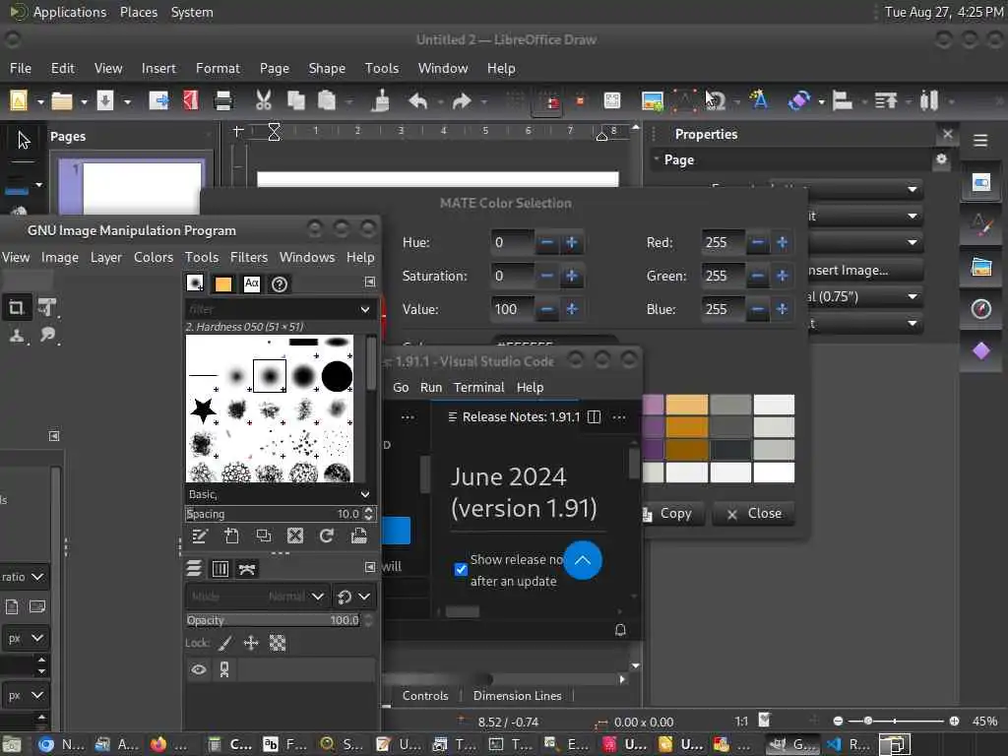Open the Gallery deck in Draw sidebar
The width and height of the screenshot is (1008, 756).
pyautogui.click(x=981, y=266)
